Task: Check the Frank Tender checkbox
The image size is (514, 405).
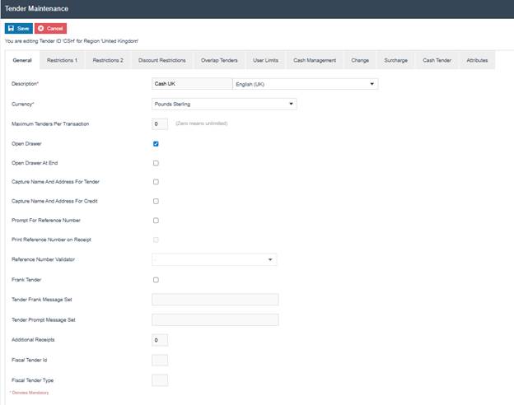Action: pos(156,280)
